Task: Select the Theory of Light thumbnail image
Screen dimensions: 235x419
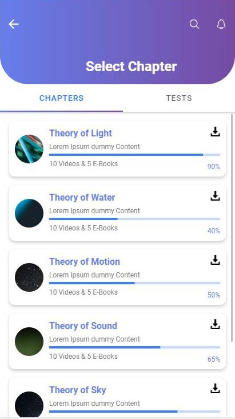Action: [x=29, y=149]
